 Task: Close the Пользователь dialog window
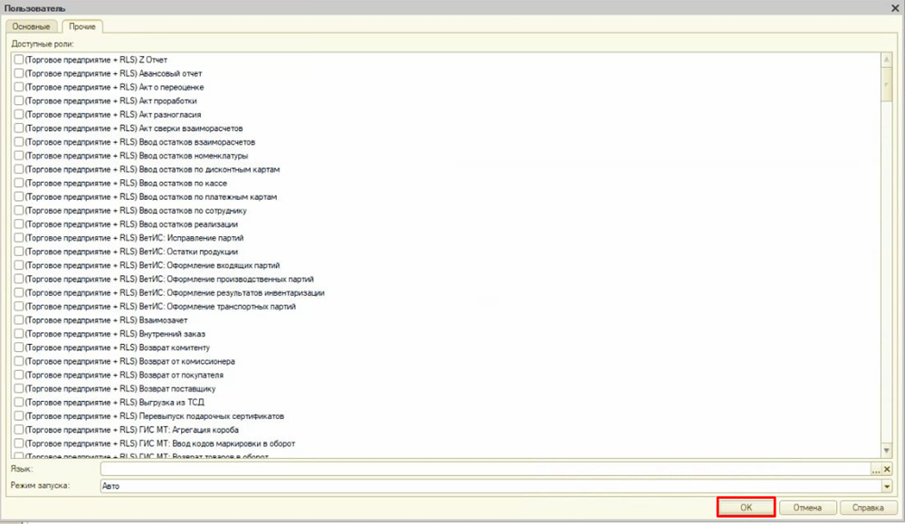point(894,7)
